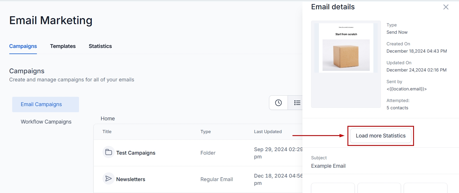Switch to list view icon

click(297, 103)
